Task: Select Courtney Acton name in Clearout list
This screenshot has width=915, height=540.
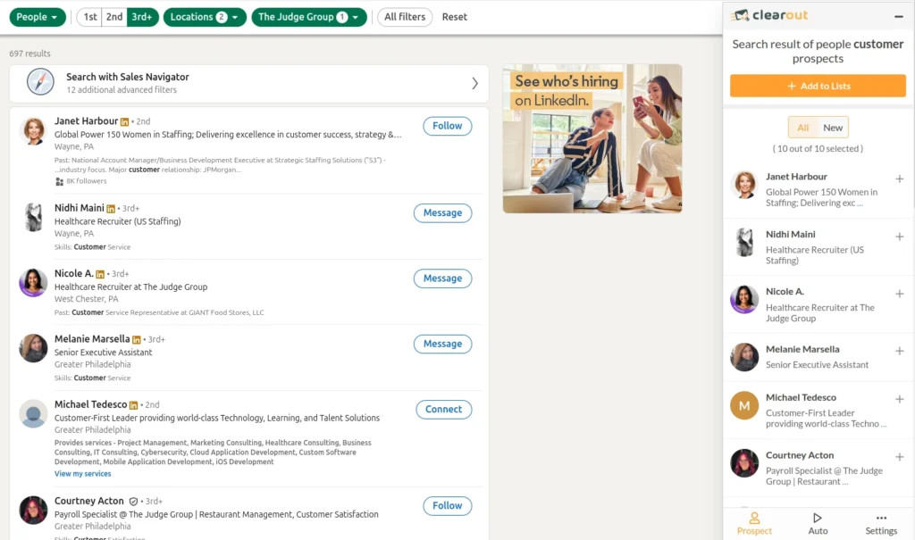Action: [800, 455]
